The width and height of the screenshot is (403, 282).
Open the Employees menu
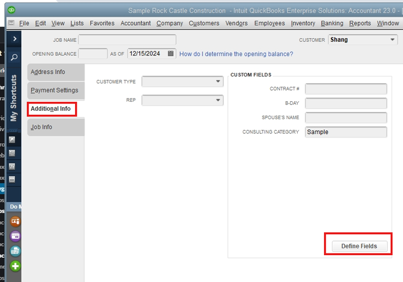tap(270, 23)
